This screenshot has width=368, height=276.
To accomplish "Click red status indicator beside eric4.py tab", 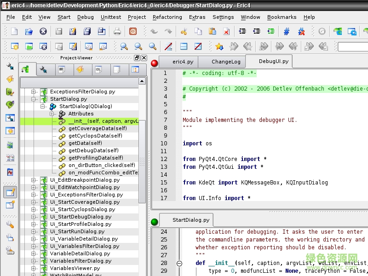I will click(x=155, y=63).
